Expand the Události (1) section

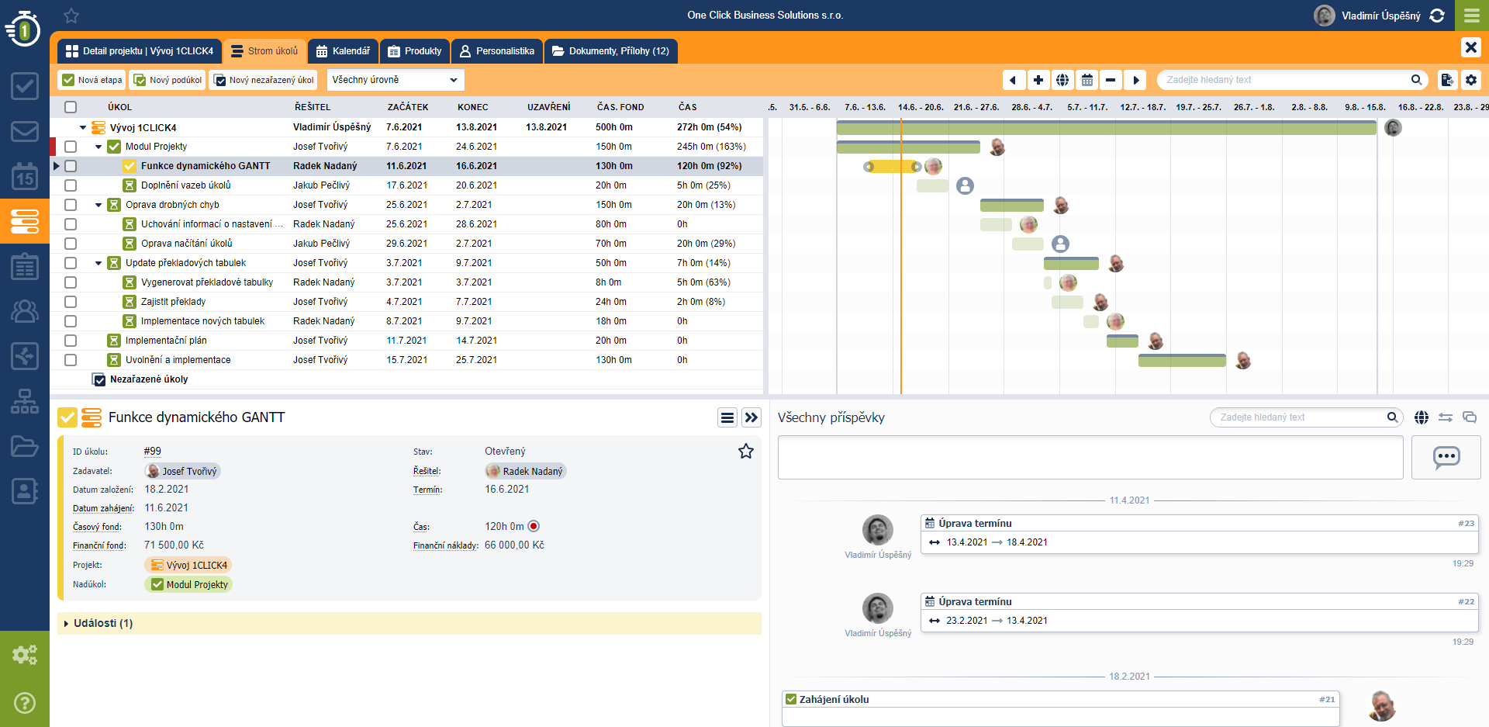tap(409, 623)
